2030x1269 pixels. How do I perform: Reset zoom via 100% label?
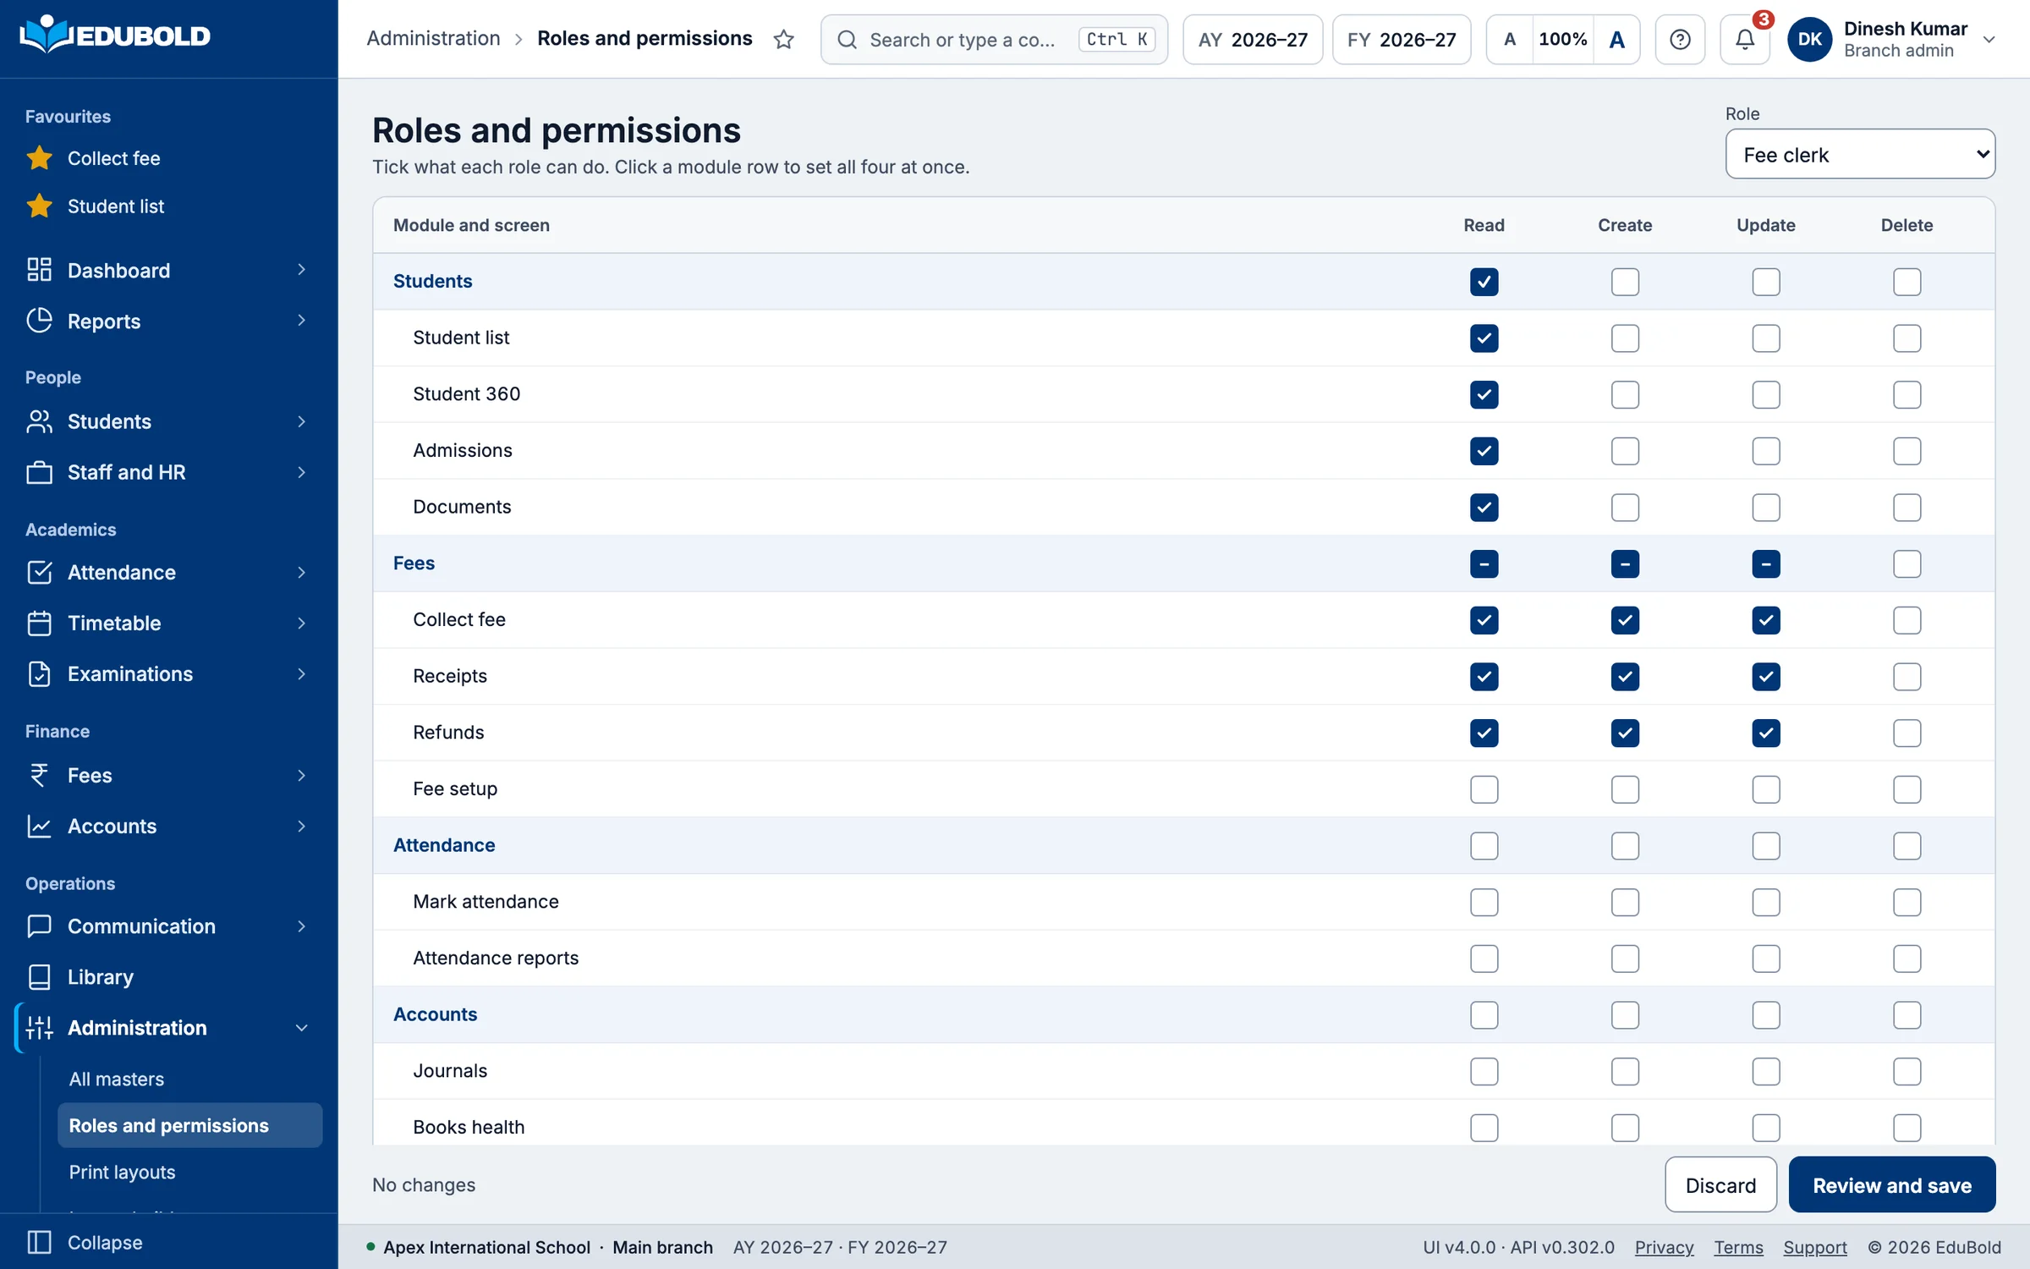(x=1562, y=39)
